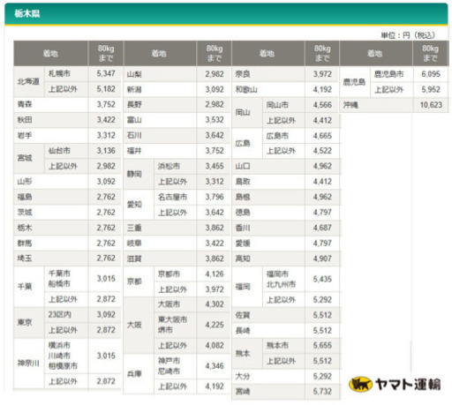The image size is (452, 405).
Task: Click the 広島市 destination cell
Action: pos(283,136)
